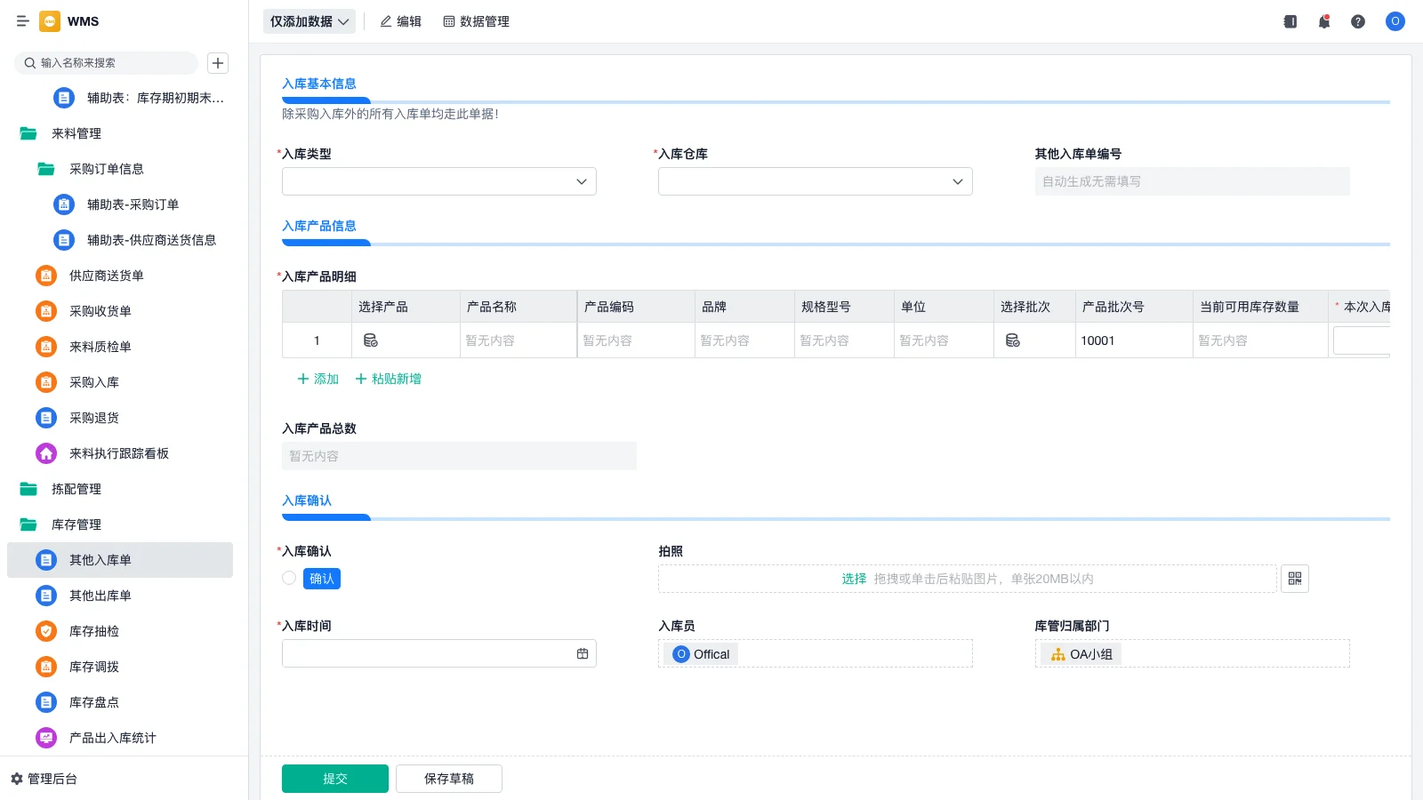Expand the 仅添加数据 dropdown

coord(309,21)
